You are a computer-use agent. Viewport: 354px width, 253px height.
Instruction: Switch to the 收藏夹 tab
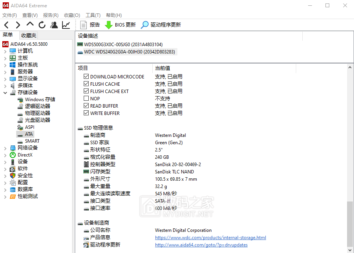(x=29, y=35)
